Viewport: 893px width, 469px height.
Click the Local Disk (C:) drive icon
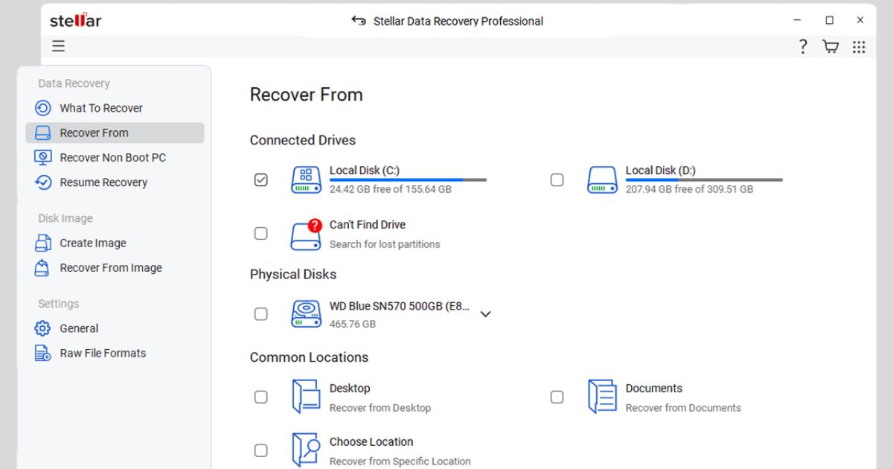[x=306, y=180]
